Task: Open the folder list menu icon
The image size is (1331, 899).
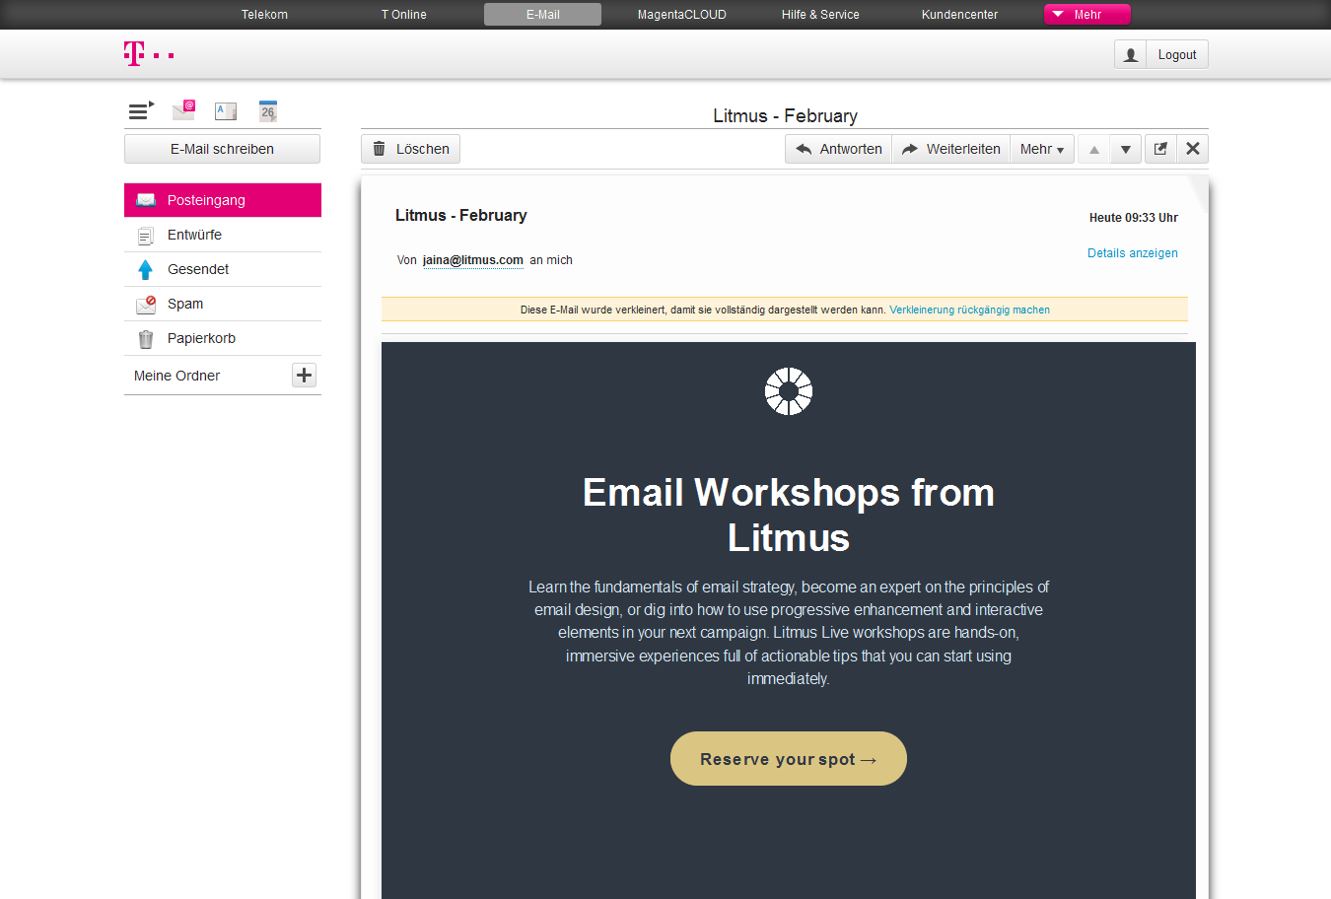Action: click(141, 110)
